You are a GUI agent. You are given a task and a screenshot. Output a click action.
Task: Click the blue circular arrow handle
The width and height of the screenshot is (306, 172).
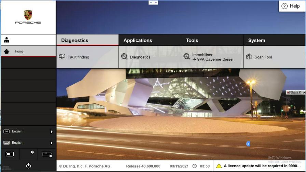(248, 144)
